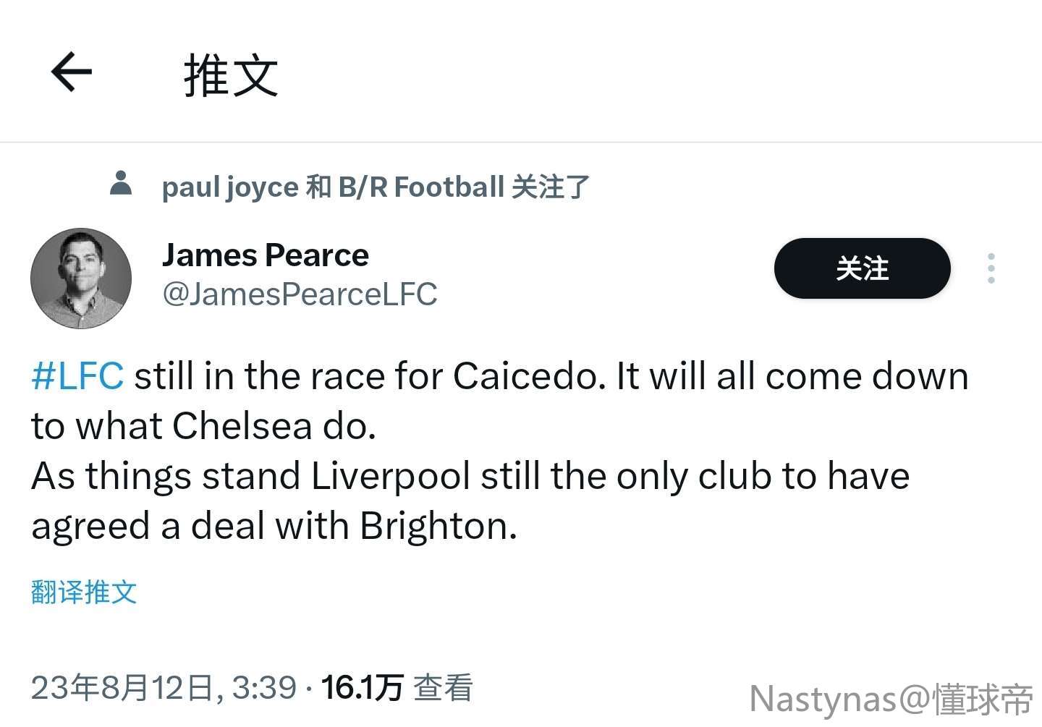Click the word "Chelsea" in the tweet
This screenshot has width=1042, height=727.
pos(242,426)
